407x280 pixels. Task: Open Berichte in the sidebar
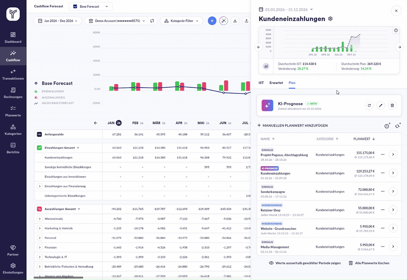click(x=13, y=148)
